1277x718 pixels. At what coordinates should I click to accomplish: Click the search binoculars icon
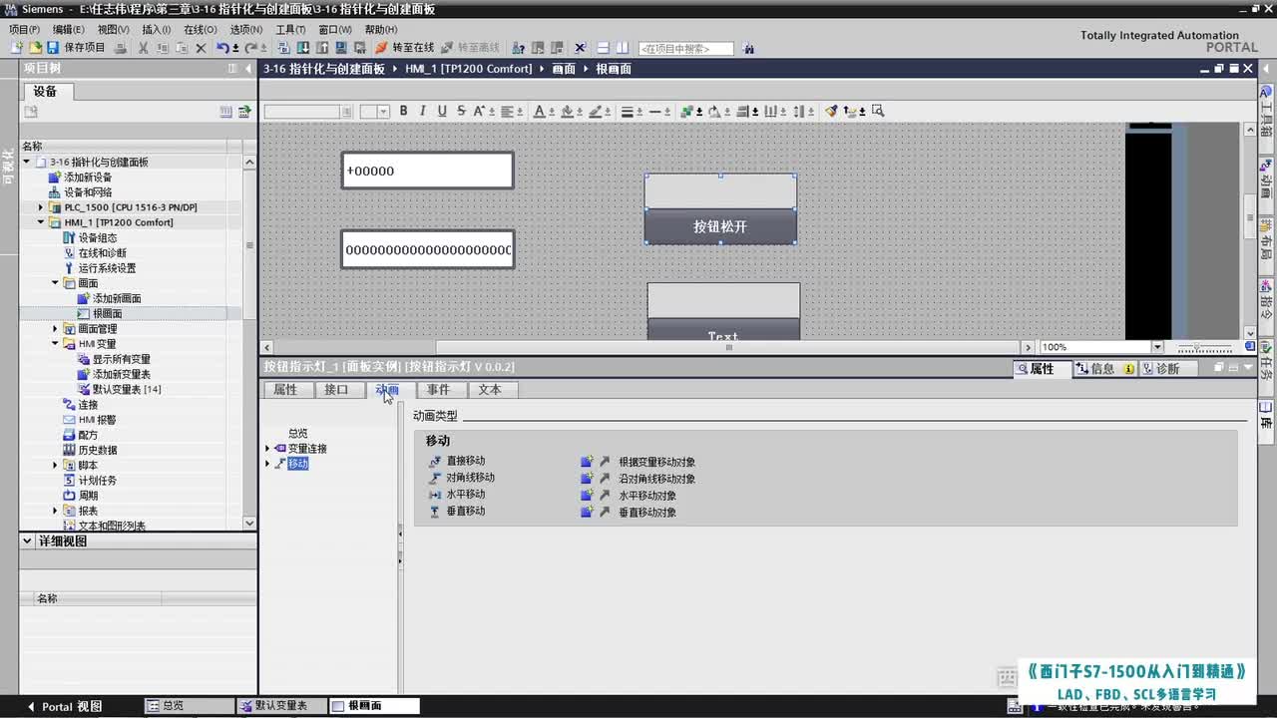click(748, 48)
